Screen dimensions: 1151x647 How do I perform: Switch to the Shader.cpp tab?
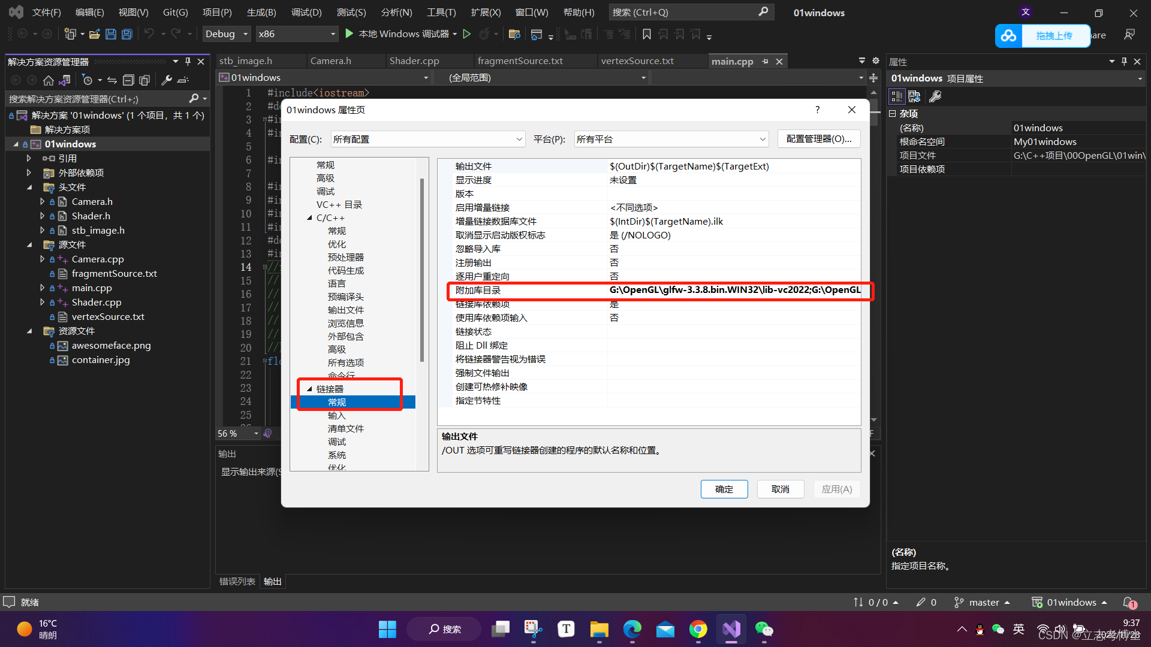tap(414, 61)
